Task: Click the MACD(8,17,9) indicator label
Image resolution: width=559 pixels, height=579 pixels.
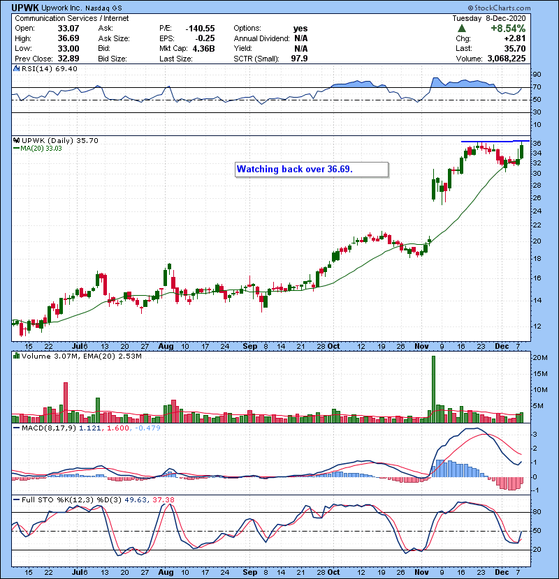Action: click(x=49, y=428)
